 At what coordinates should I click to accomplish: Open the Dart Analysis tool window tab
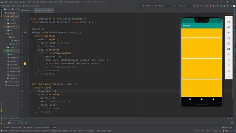coord(42,127)
